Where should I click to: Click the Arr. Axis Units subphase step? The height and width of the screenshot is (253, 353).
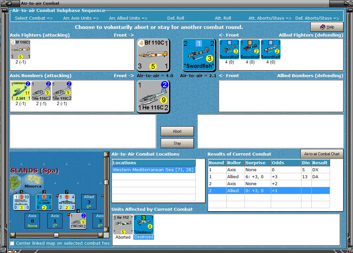pyautogui.click(x=81, y=18)
